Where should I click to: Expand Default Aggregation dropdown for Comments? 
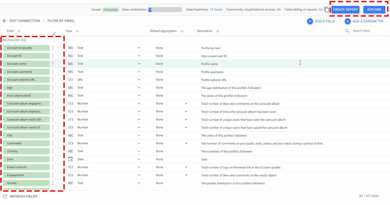(x=186, y=143)
